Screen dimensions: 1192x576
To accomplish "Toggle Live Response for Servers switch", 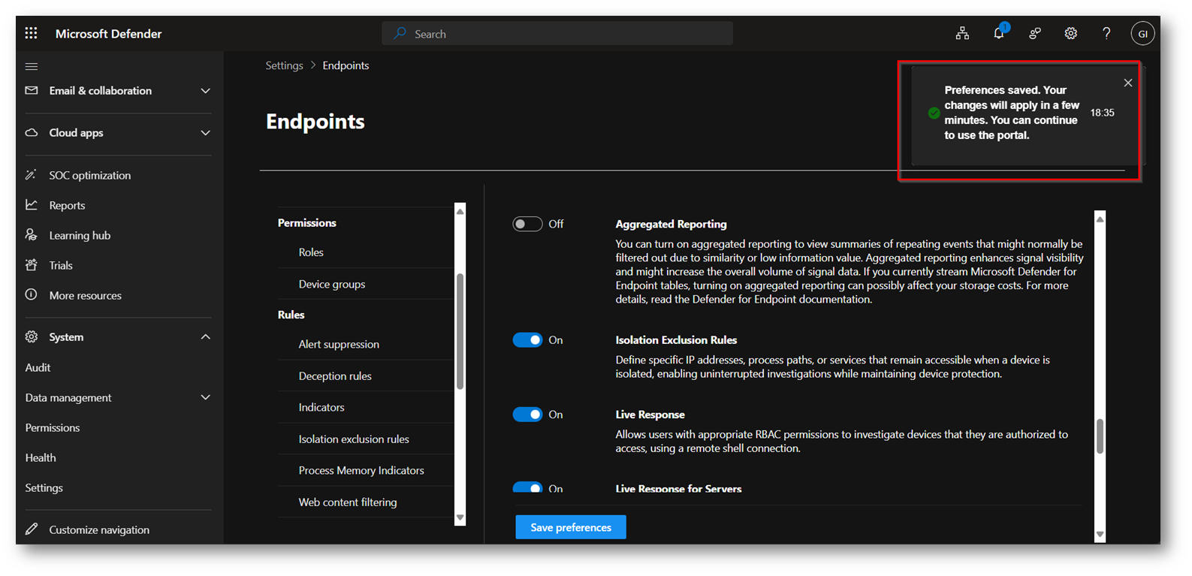I will (x=527, y=487).
